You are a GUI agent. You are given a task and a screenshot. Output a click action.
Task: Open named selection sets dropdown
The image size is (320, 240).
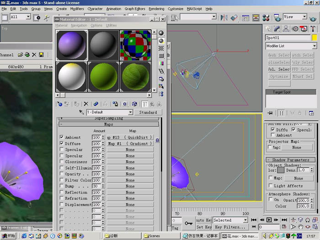[x=214, y=16]
